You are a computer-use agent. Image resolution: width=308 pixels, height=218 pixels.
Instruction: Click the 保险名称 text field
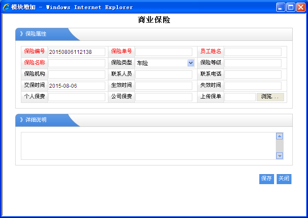[77, 63]
